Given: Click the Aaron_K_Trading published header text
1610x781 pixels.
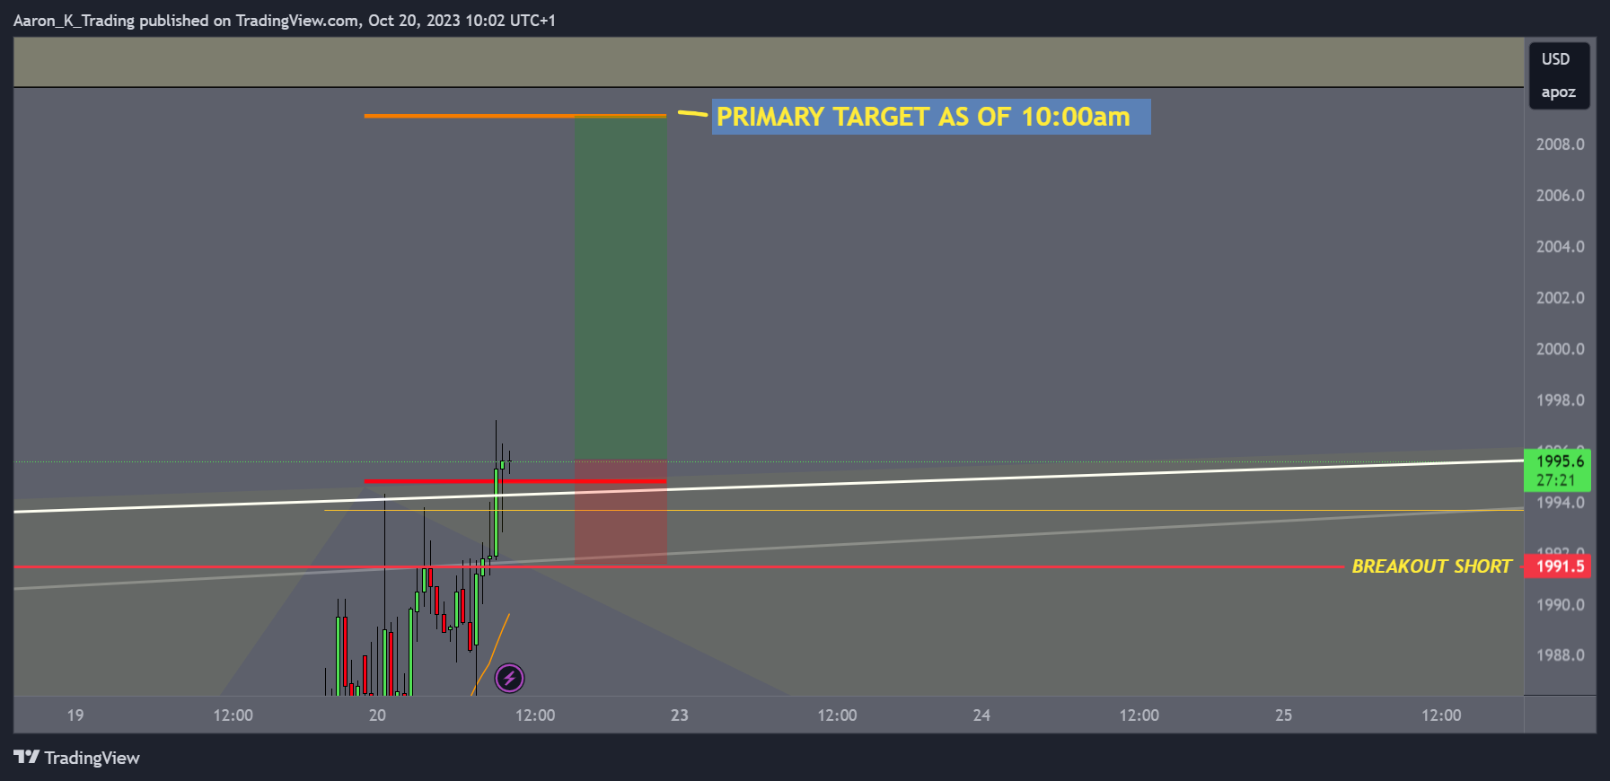Looking at the screenshot, I should point(285,20).
